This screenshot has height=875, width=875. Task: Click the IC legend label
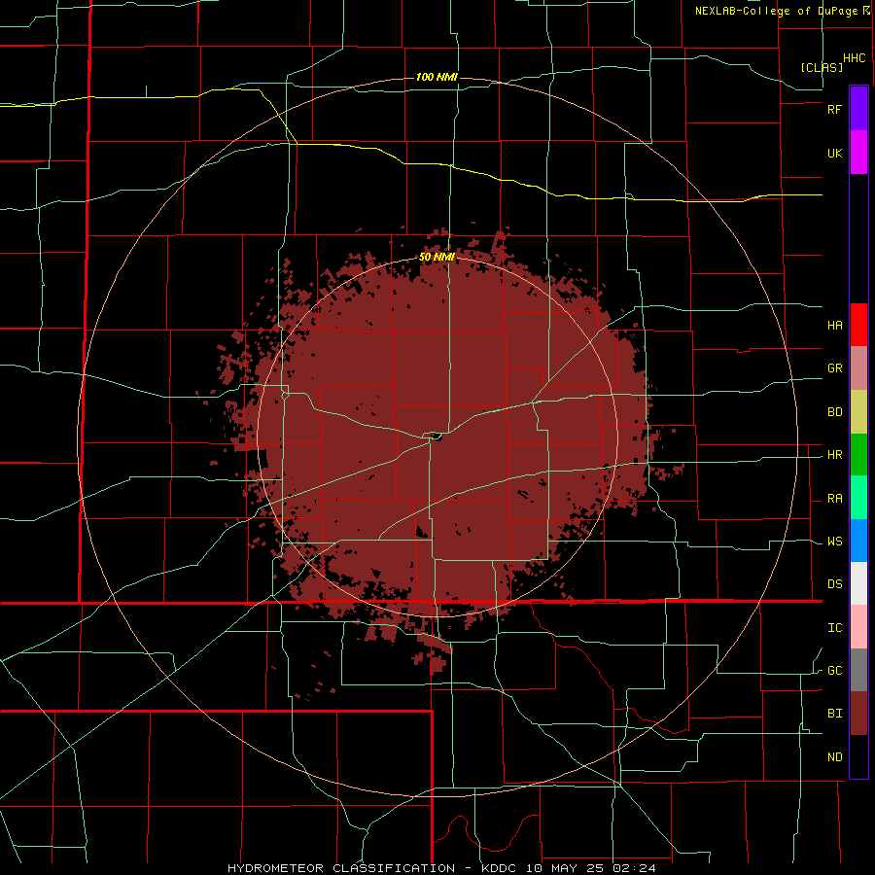click(834, 628)
